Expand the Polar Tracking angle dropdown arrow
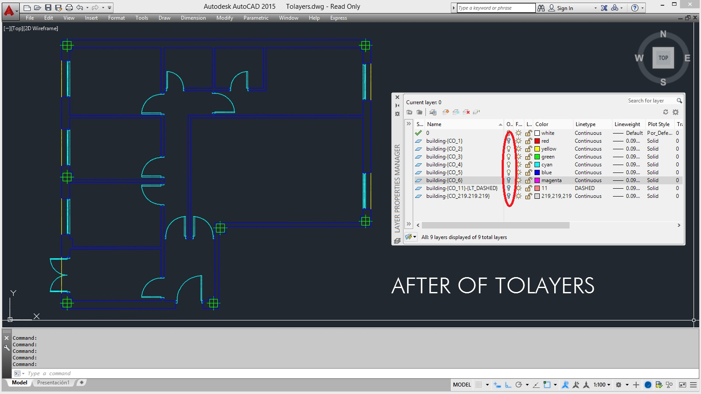This screenshot has height=394, width=701. tap(527, 385)
